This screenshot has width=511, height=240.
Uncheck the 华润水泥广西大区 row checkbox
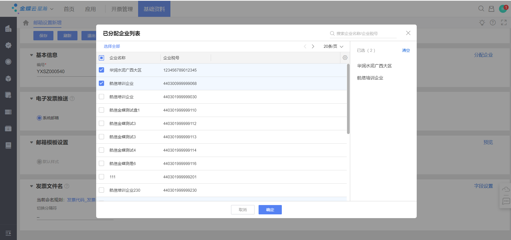click(102, 70)
